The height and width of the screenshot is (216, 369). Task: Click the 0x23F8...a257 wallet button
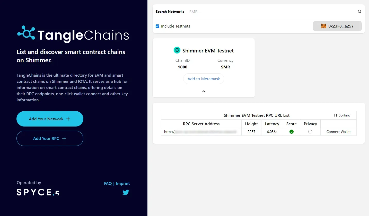click(337, 26)
